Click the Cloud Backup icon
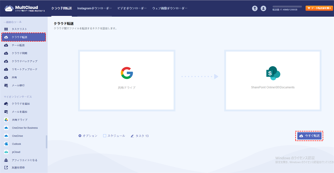This screenshot has height=173, width=334. tap(6, 61)
